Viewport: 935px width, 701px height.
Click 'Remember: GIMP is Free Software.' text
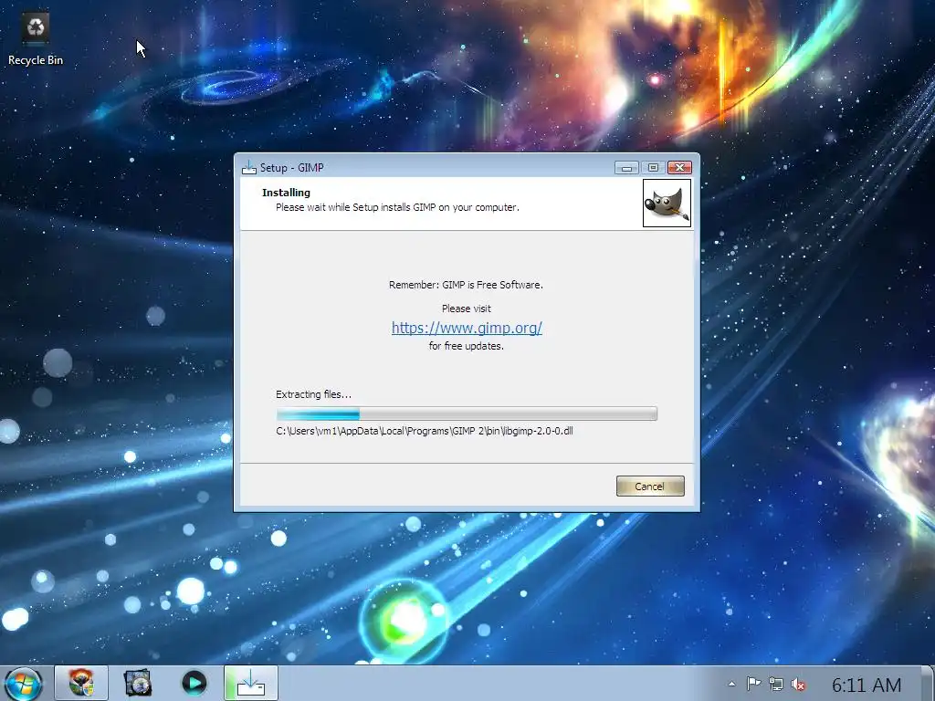tap(467, 285)
